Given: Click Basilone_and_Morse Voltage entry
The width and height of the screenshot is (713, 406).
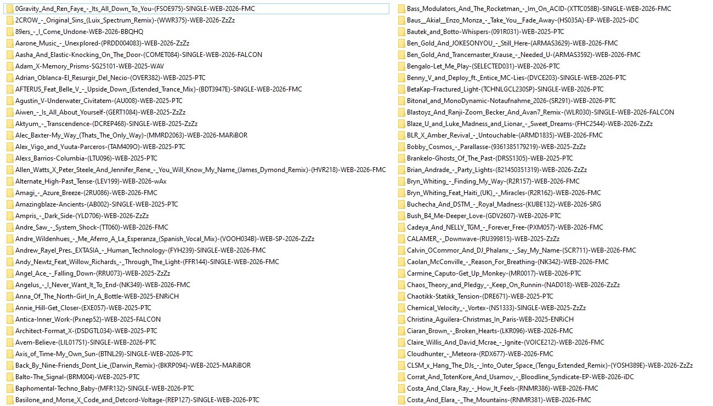Looking at the screenshot, I should (x=138, y=400).
